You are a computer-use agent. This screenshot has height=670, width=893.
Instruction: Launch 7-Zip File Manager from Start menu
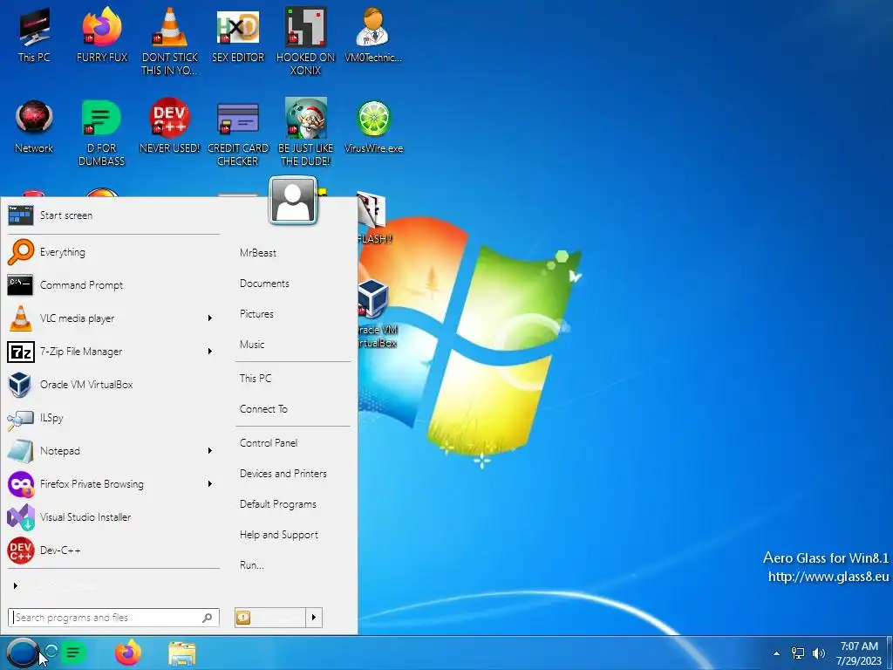point(113,351)
